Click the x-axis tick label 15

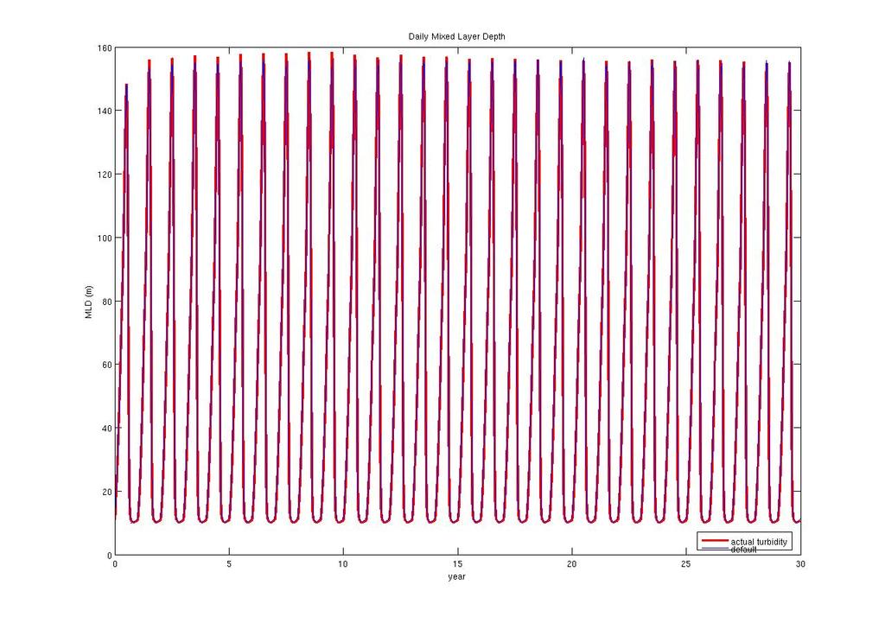(x=458, y=564)
